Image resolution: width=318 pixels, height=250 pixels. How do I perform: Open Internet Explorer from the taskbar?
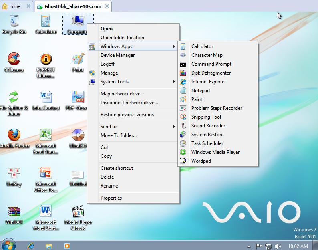click(31, 246)
